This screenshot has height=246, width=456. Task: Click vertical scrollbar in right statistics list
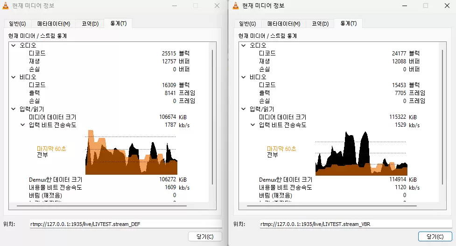pyautogui.click(x=442, y=117)
